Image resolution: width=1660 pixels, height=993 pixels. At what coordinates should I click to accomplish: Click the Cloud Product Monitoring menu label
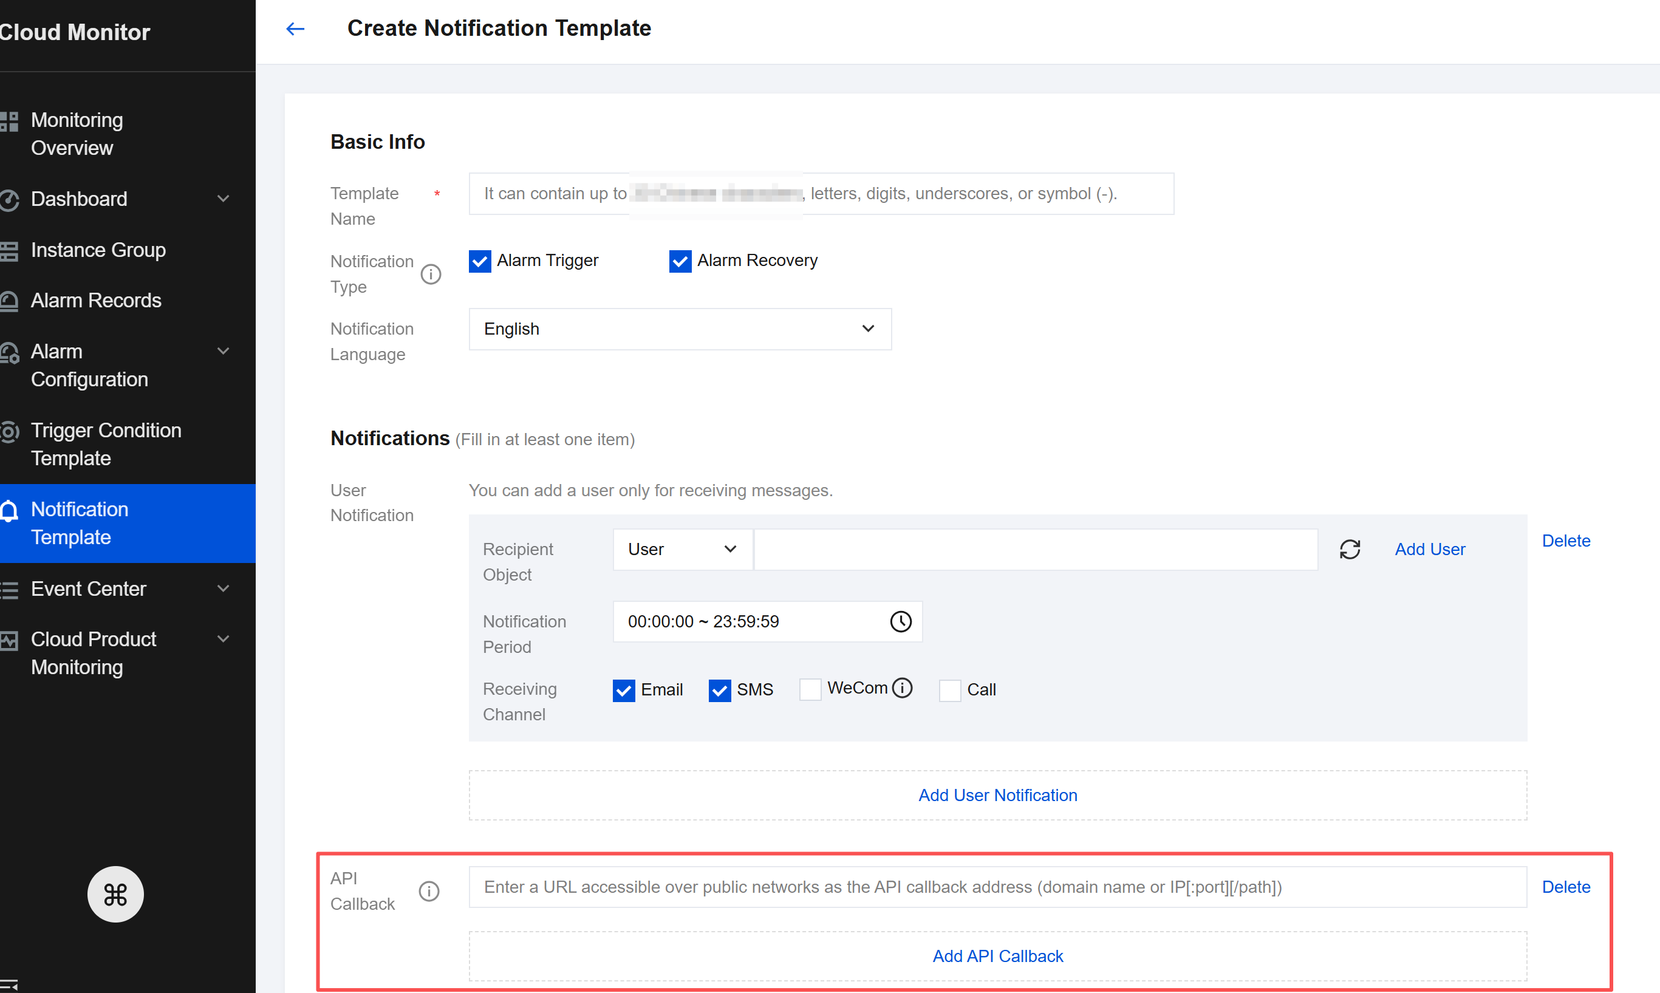(x=94, y=653)
